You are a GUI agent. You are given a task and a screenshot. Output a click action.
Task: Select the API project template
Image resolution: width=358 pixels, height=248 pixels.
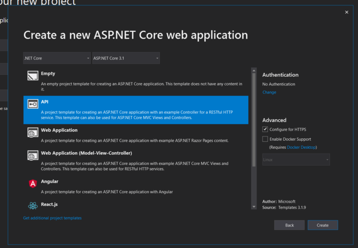tap(136, 110)
